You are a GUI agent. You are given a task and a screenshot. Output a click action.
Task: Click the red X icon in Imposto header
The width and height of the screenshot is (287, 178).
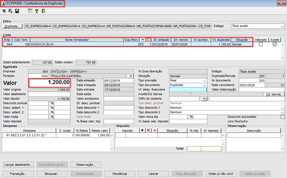point(148,130)
